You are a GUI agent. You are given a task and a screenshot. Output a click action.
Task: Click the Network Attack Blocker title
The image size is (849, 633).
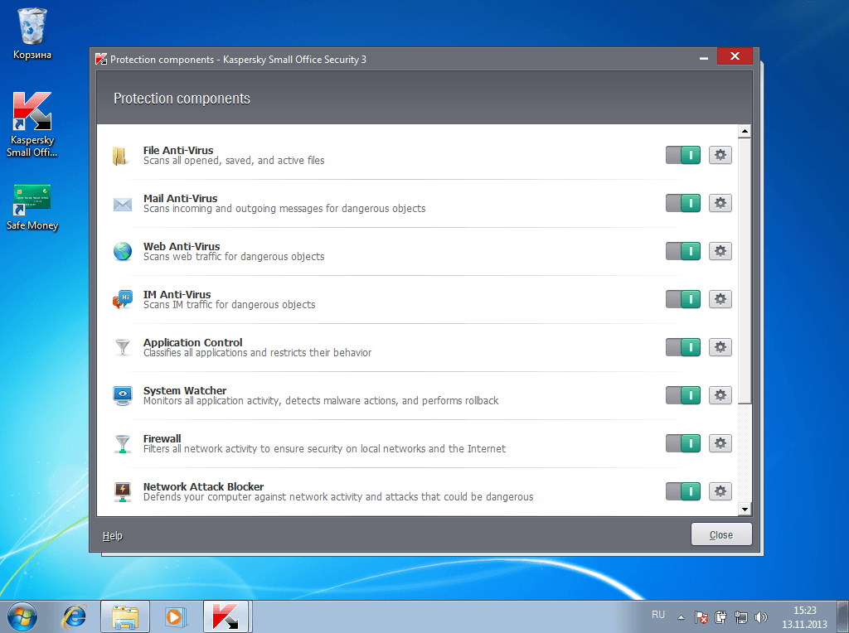pos(203,487)
